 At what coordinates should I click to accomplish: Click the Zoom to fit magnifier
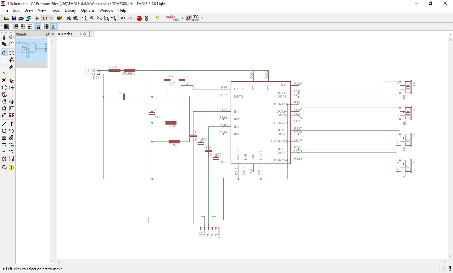(x=85, y=18)
